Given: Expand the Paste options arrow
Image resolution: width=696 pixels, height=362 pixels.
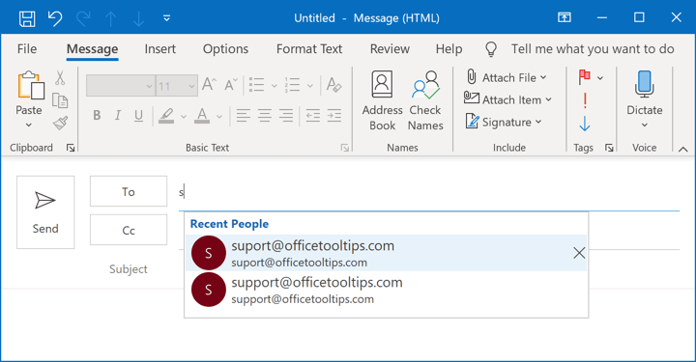Looking at the screenshot, I should pos(29,125).
